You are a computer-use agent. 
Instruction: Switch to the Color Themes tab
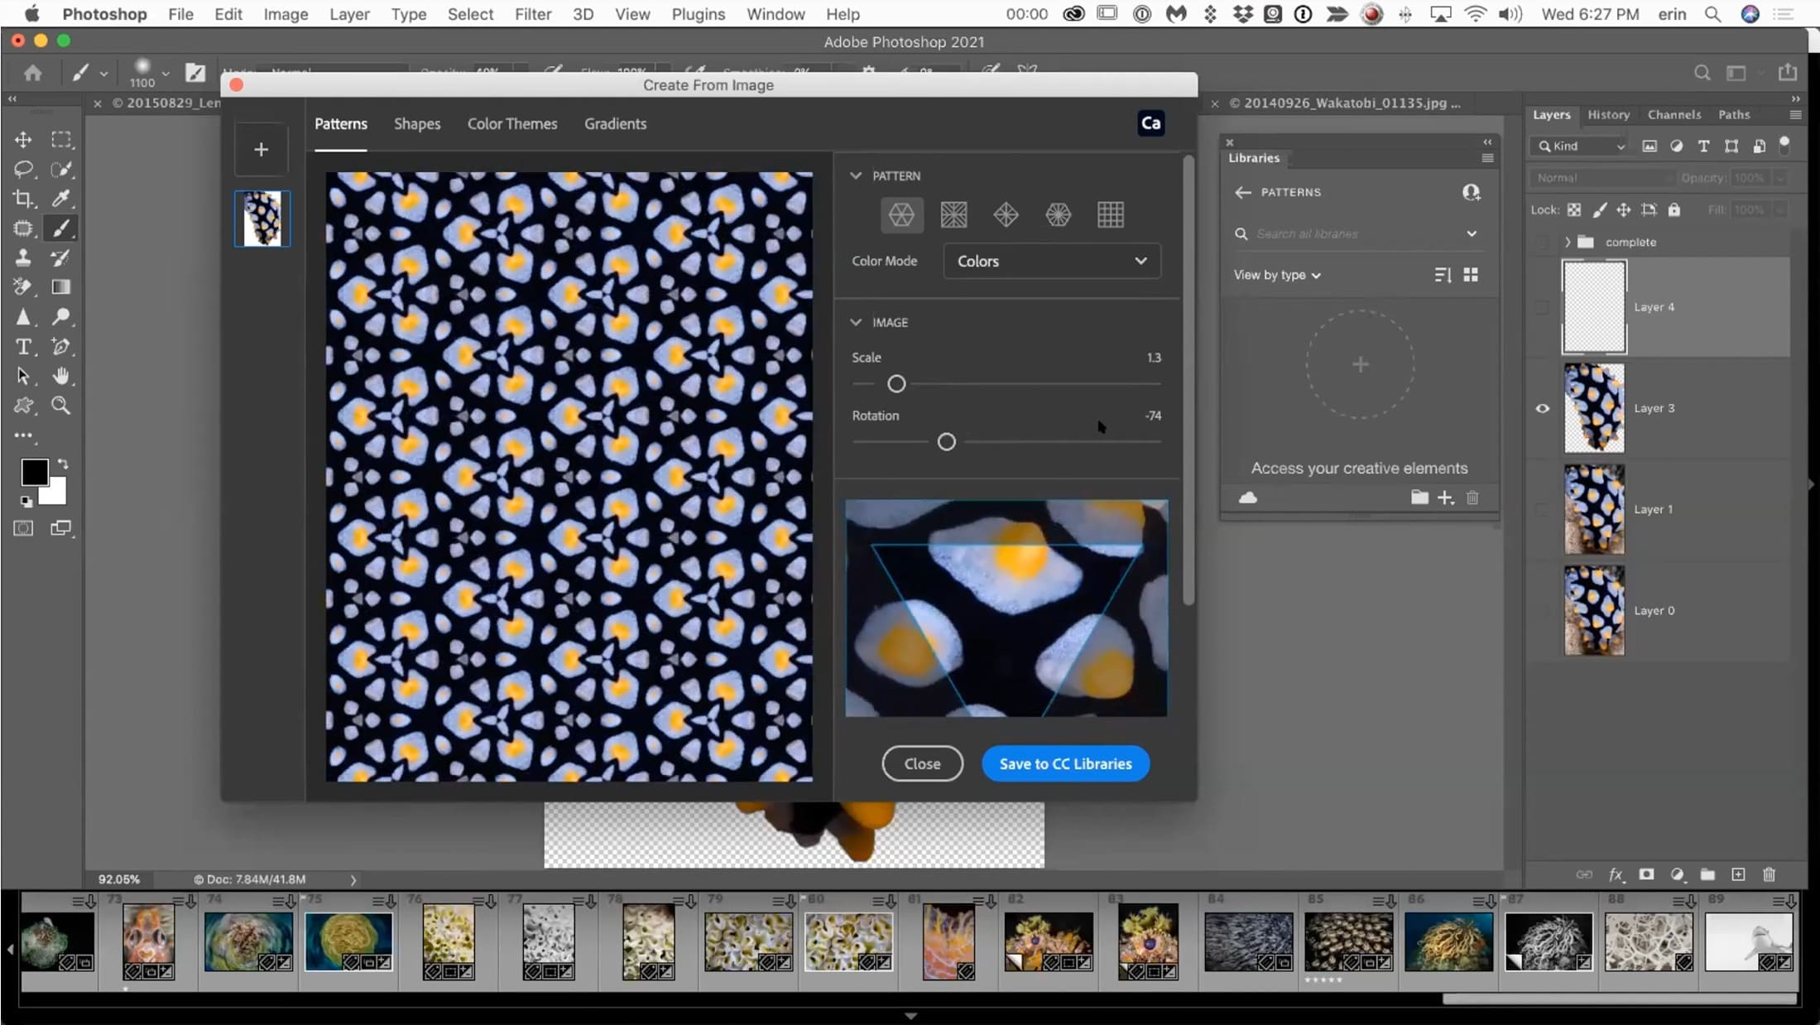(512, 124)
